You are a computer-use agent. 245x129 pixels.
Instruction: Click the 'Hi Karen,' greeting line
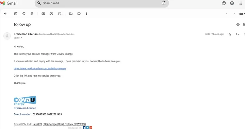(19, 47)
